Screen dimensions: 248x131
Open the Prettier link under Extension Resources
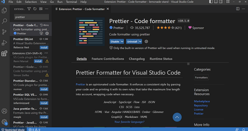coord(199,114)
